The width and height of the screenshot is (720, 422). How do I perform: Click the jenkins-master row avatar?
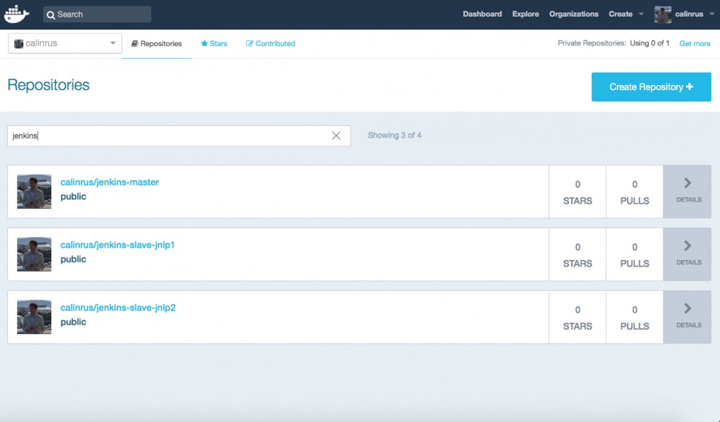34,192
